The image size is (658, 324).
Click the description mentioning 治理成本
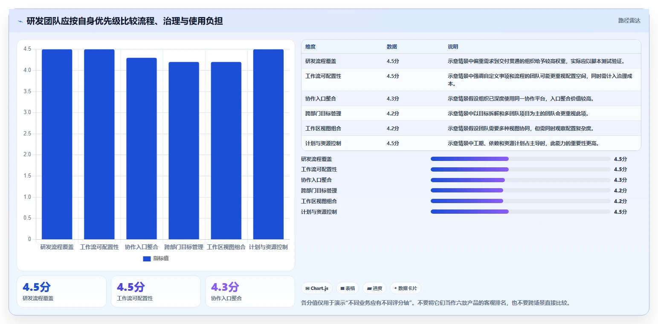(x=540, y=80)
